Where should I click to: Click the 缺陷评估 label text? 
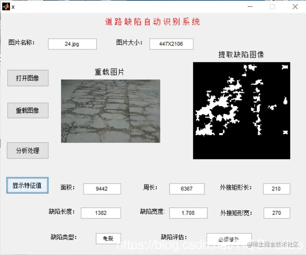[172, 237]
